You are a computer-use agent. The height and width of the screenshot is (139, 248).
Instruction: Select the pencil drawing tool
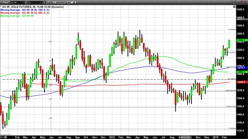(48, 2)
